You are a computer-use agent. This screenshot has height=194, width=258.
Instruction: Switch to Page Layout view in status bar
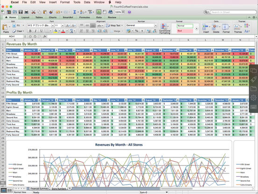(x=9, y=190)
